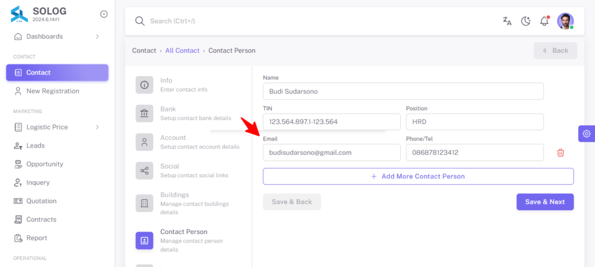
Task: Click Save & Next button
Action: (545, 202)
